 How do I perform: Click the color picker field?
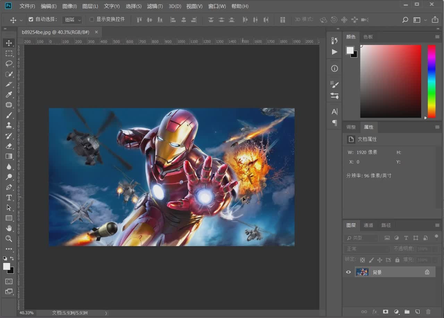(391, 81)
